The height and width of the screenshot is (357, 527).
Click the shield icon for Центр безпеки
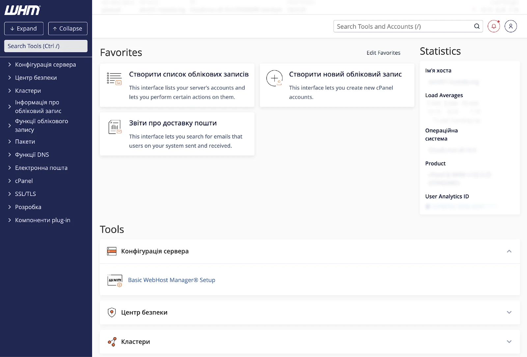[x=112, y=312]
